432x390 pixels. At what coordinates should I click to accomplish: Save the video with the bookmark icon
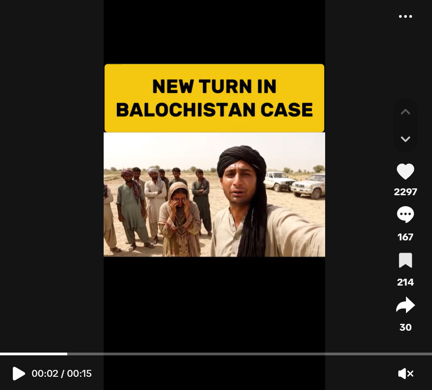click(x=405, y=260)
